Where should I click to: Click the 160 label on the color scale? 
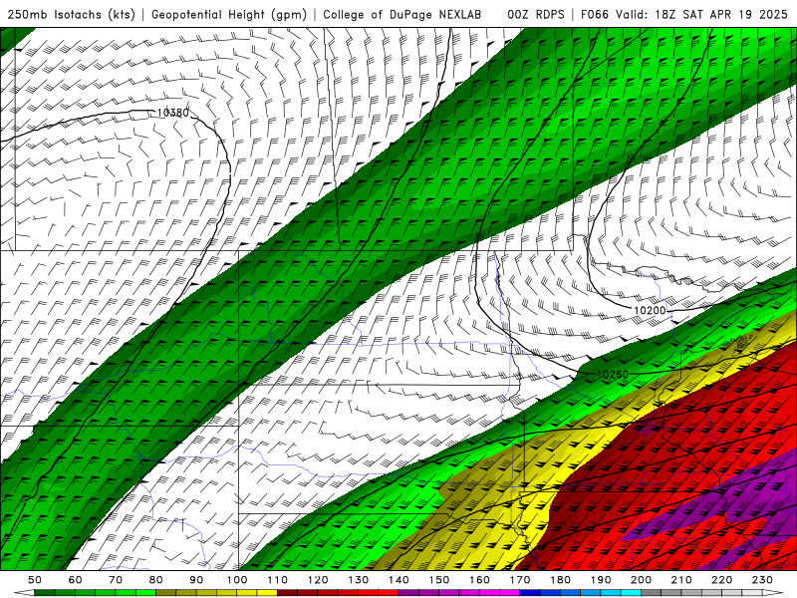point(479,580)
